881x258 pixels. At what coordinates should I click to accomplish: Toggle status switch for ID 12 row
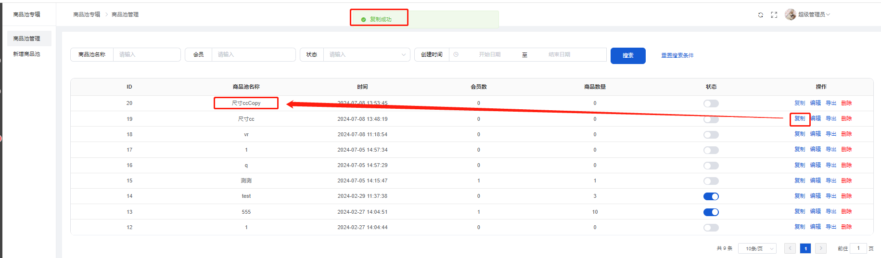pos(711,227)
